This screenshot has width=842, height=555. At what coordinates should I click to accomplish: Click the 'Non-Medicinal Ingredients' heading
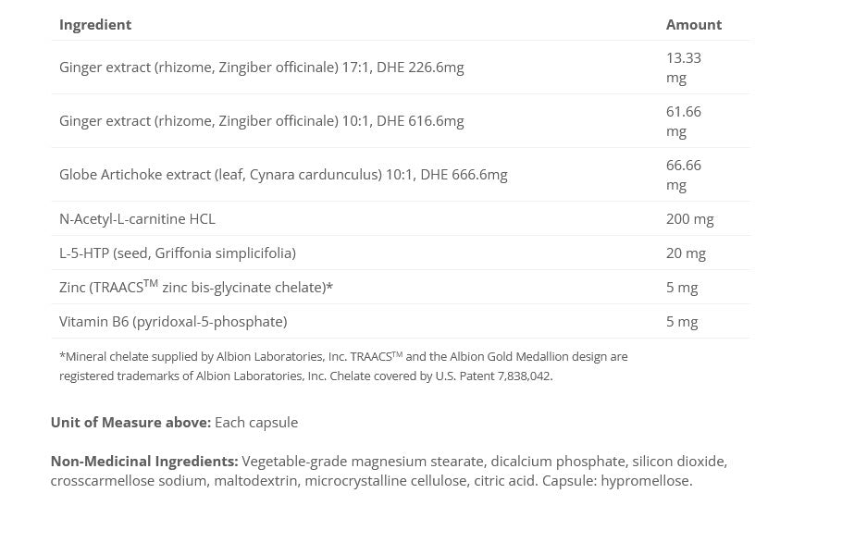(144, 462)
